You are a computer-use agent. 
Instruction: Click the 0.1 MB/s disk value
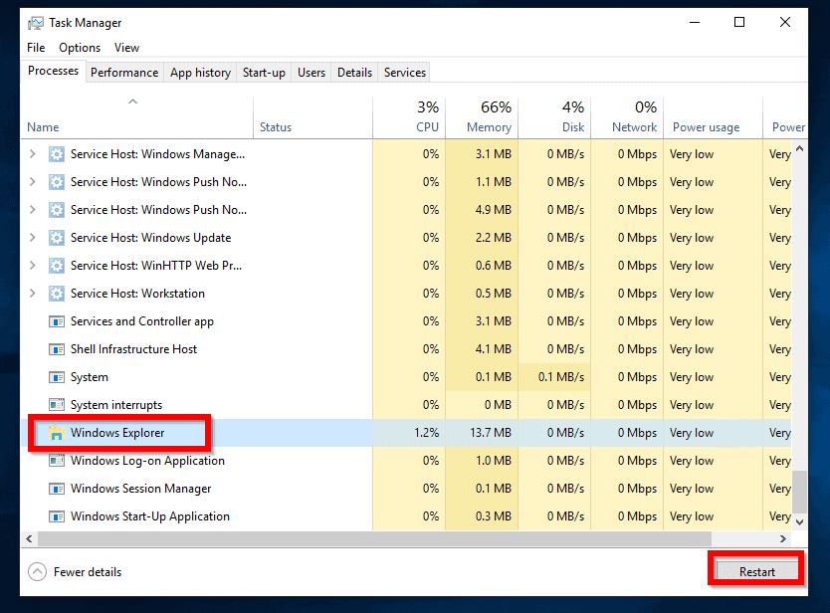pyautogui.click(x=561, y=377)
